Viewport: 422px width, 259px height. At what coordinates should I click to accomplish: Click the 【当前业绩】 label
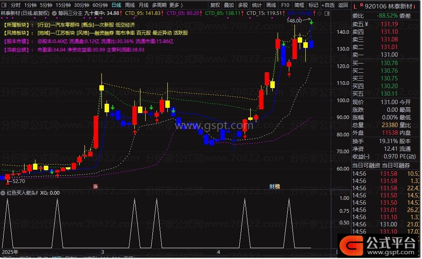pyautogui.click(x=16, y=50)
